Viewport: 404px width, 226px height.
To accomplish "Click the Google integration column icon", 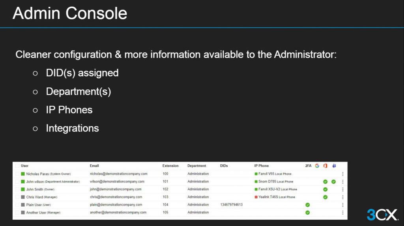I will click(x=317, y=166).
